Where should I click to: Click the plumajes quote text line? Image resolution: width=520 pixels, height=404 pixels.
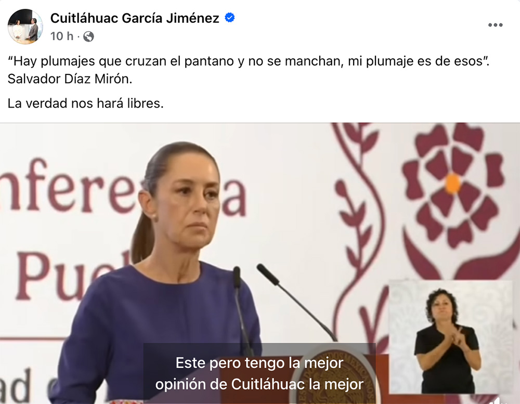click(x=249, y=61)
